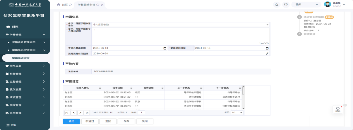Image resolution: width=353 pixels, height=130 pixels.
Task: Open 培养管理 sidebar menu
Action: [25, 74]
